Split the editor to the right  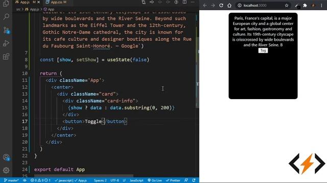(184, 2)
